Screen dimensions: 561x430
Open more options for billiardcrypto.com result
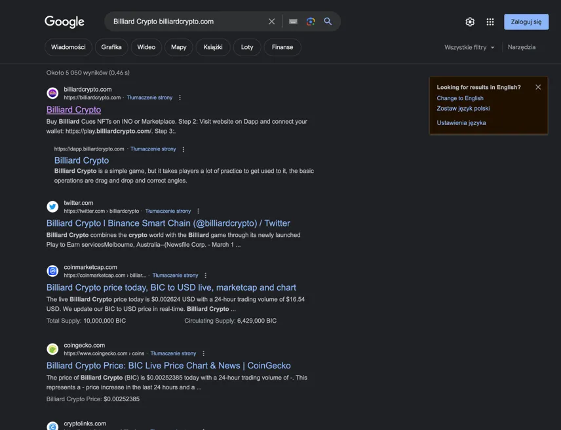click(180, 98)
